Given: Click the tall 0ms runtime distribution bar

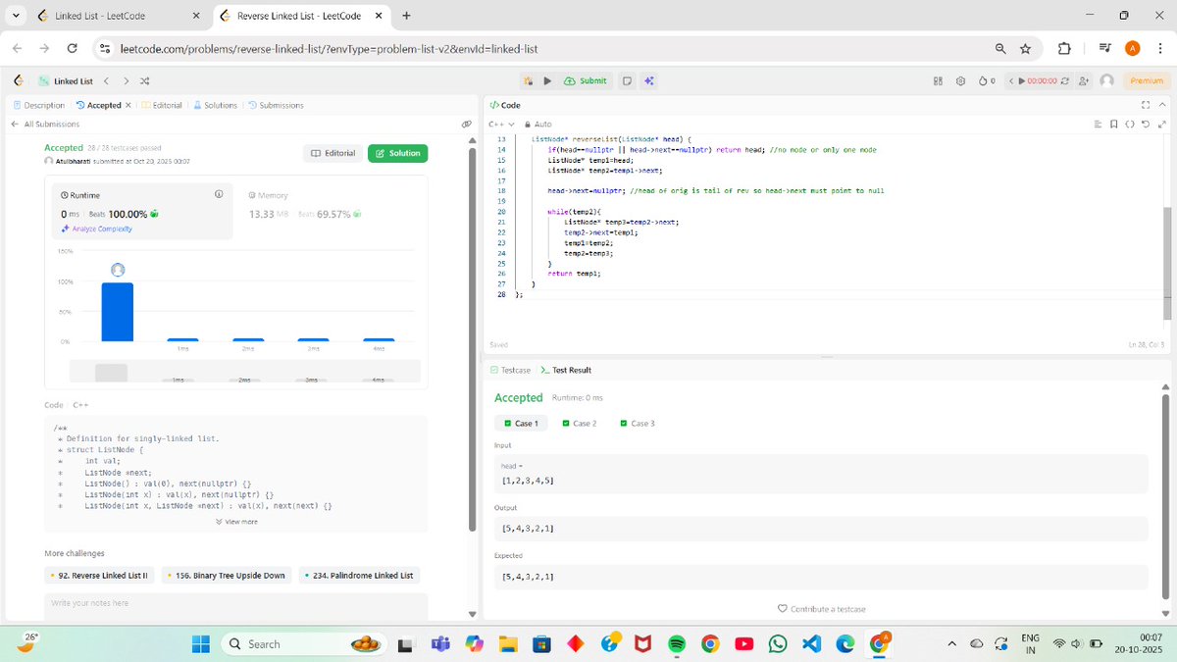Looking at the screenshot, I should pyautogui.click(x=118, y=312).
